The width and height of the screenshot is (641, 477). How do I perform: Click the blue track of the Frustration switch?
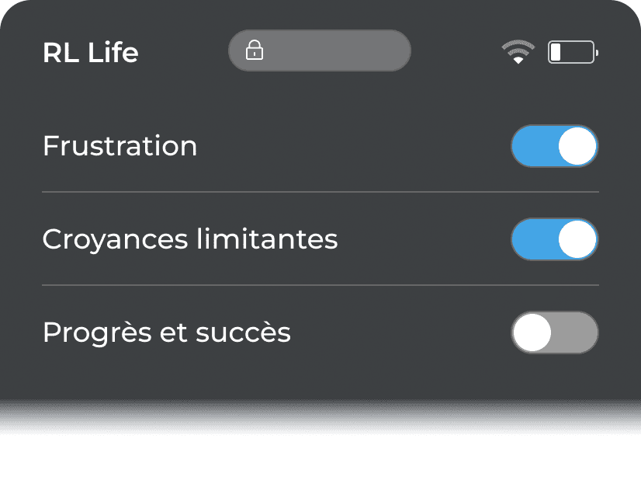(532, 146)
